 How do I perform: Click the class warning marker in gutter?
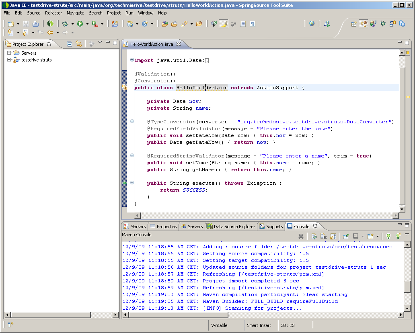124,88
